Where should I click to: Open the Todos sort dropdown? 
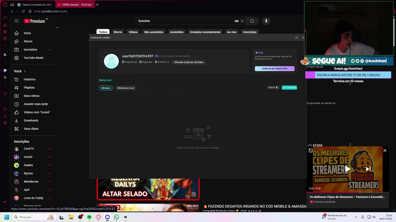tap(273, 88)
